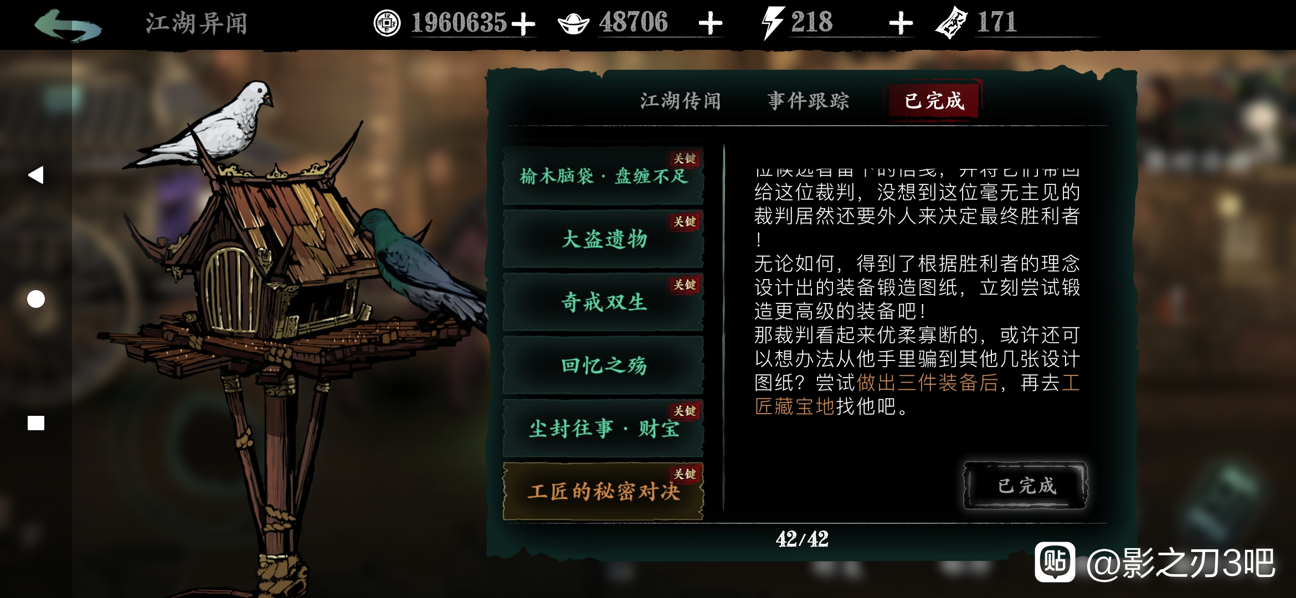The width and height of the screenshot is (1296, 598).
Task: Click the 已完成 button under the description
Action: tap(1026, 486)
